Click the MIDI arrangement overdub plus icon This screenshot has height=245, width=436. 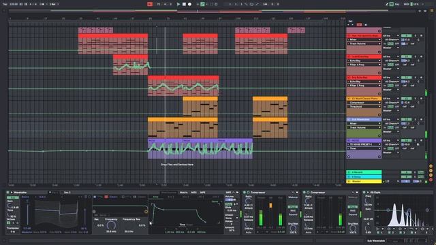[198, 4]
